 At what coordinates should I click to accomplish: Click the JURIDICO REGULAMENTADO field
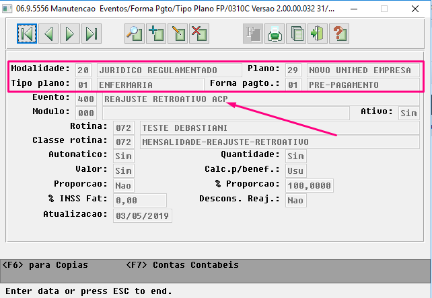[170, 70]
